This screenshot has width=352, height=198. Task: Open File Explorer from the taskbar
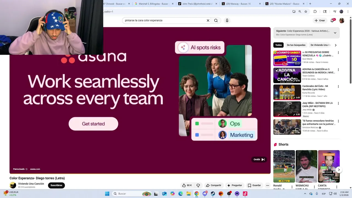click(189, 194)
